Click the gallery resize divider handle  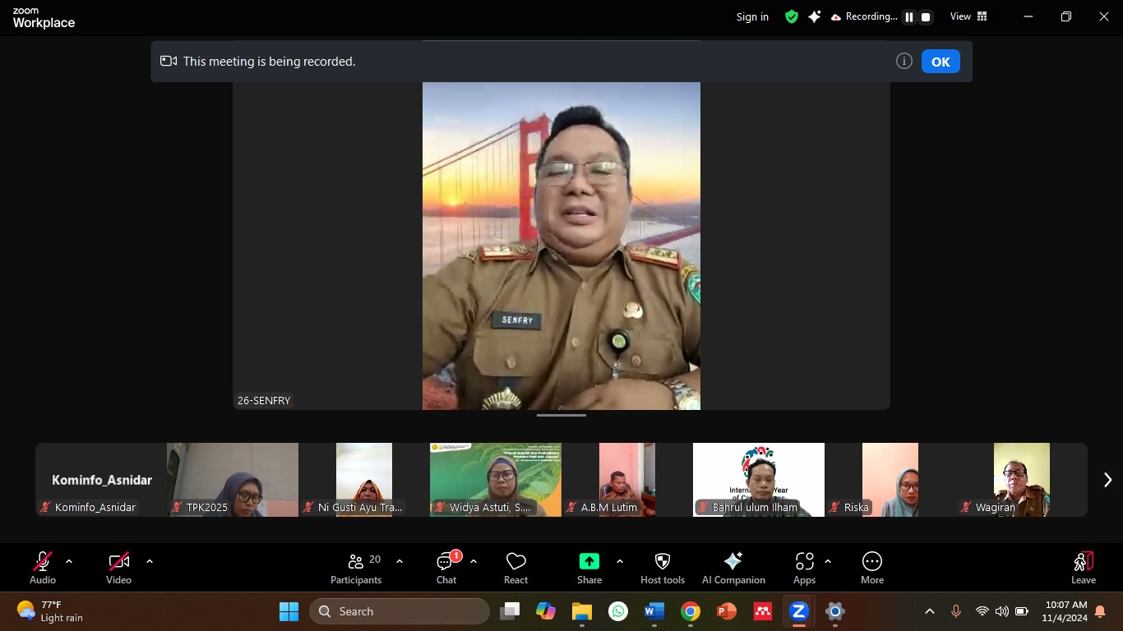point(561,415)
